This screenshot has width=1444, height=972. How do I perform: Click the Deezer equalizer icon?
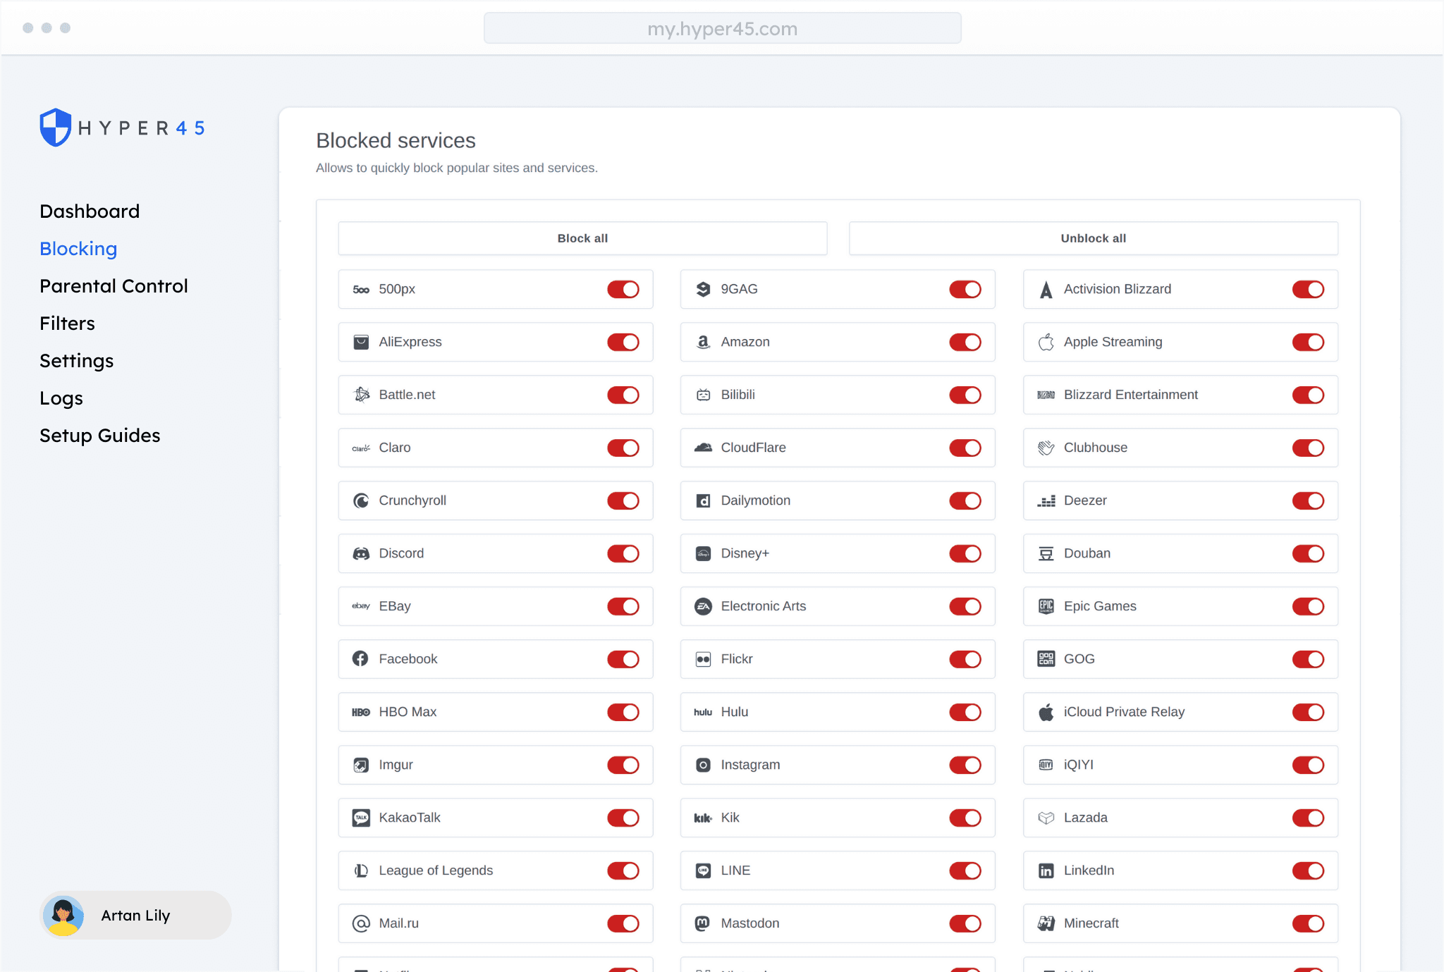click(1046, 500)
